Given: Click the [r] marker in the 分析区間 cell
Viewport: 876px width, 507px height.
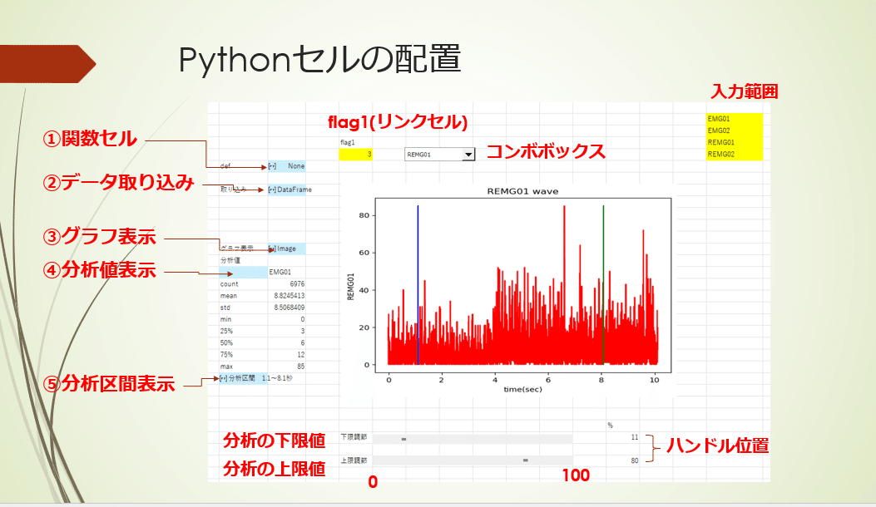Looking at the screenshot, I should pos(223,378).
